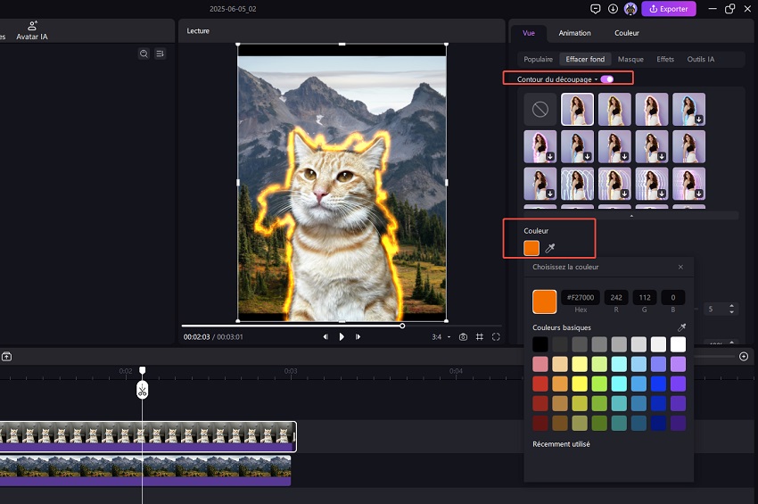758x504 pixels.
Task: Toggle the preview grid guide icon
Action: pos(480,336)
